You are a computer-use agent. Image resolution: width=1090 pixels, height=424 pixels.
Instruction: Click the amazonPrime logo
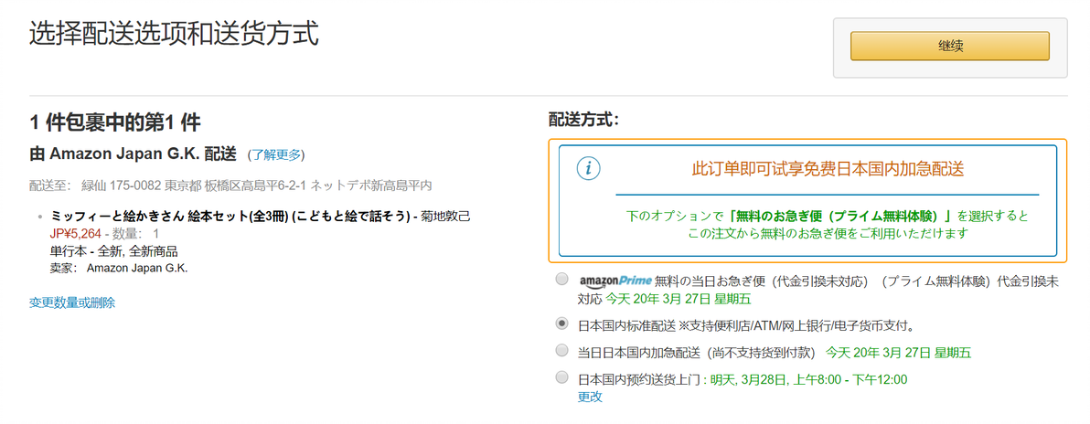point(615,281)
